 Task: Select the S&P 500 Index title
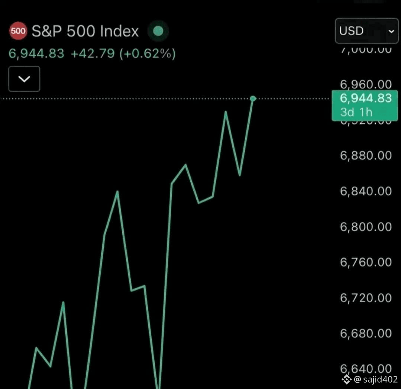(85, 31)
